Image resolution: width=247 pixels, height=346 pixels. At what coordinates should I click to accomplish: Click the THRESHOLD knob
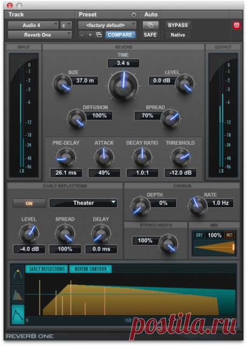click(x=180, y=158)
